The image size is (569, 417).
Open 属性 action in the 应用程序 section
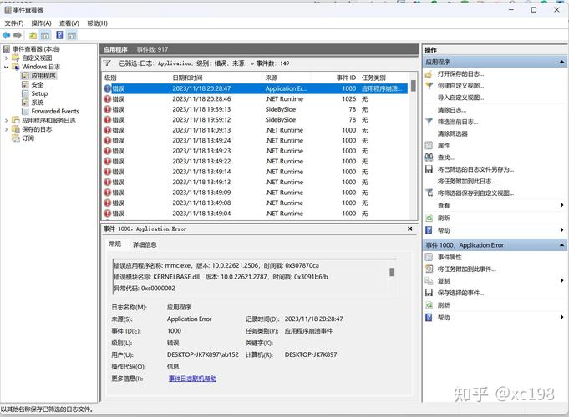pyautogui.click(x=444, y=146)
